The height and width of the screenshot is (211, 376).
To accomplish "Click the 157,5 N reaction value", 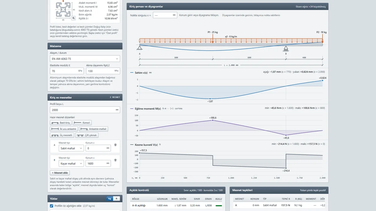I will point(286,205).
